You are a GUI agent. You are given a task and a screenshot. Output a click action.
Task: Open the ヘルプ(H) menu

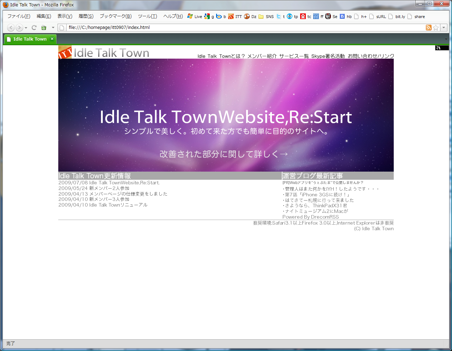173,16
